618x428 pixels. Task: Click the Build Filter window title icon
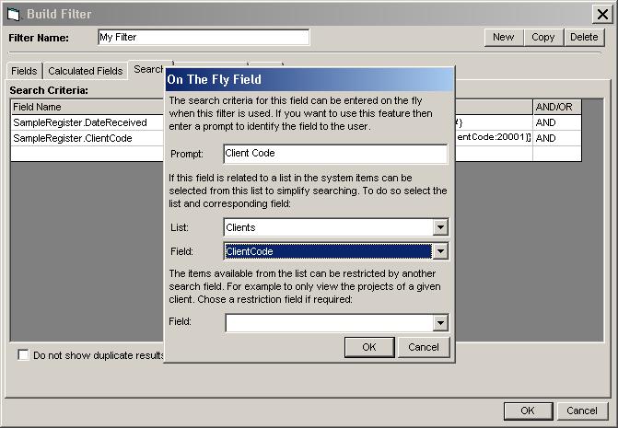point(13,14)
